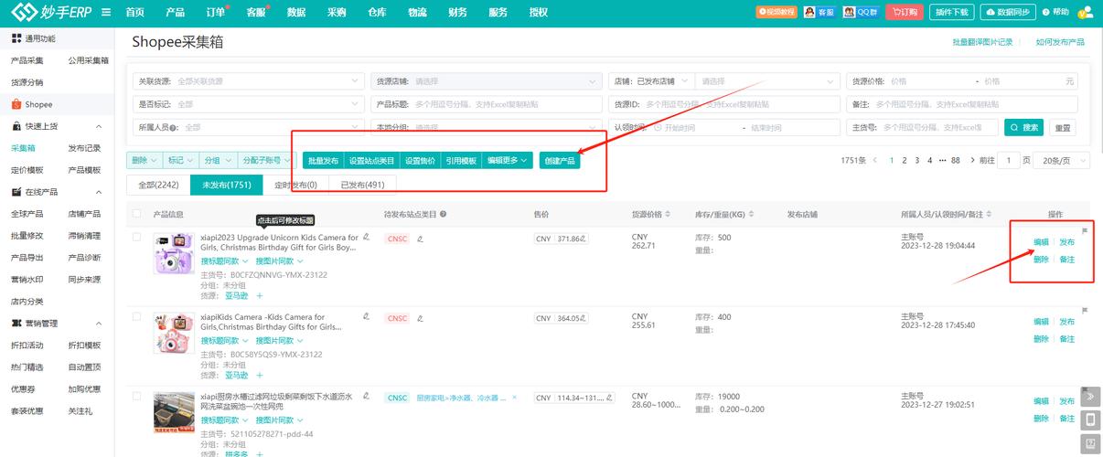Click 发布 for the xiapiKids Camera row
1103x457 pixels.
(1066, 322)
